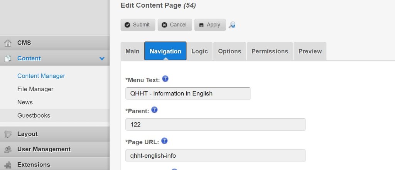
Task: Open the Permissions tab
Action: 270,51
